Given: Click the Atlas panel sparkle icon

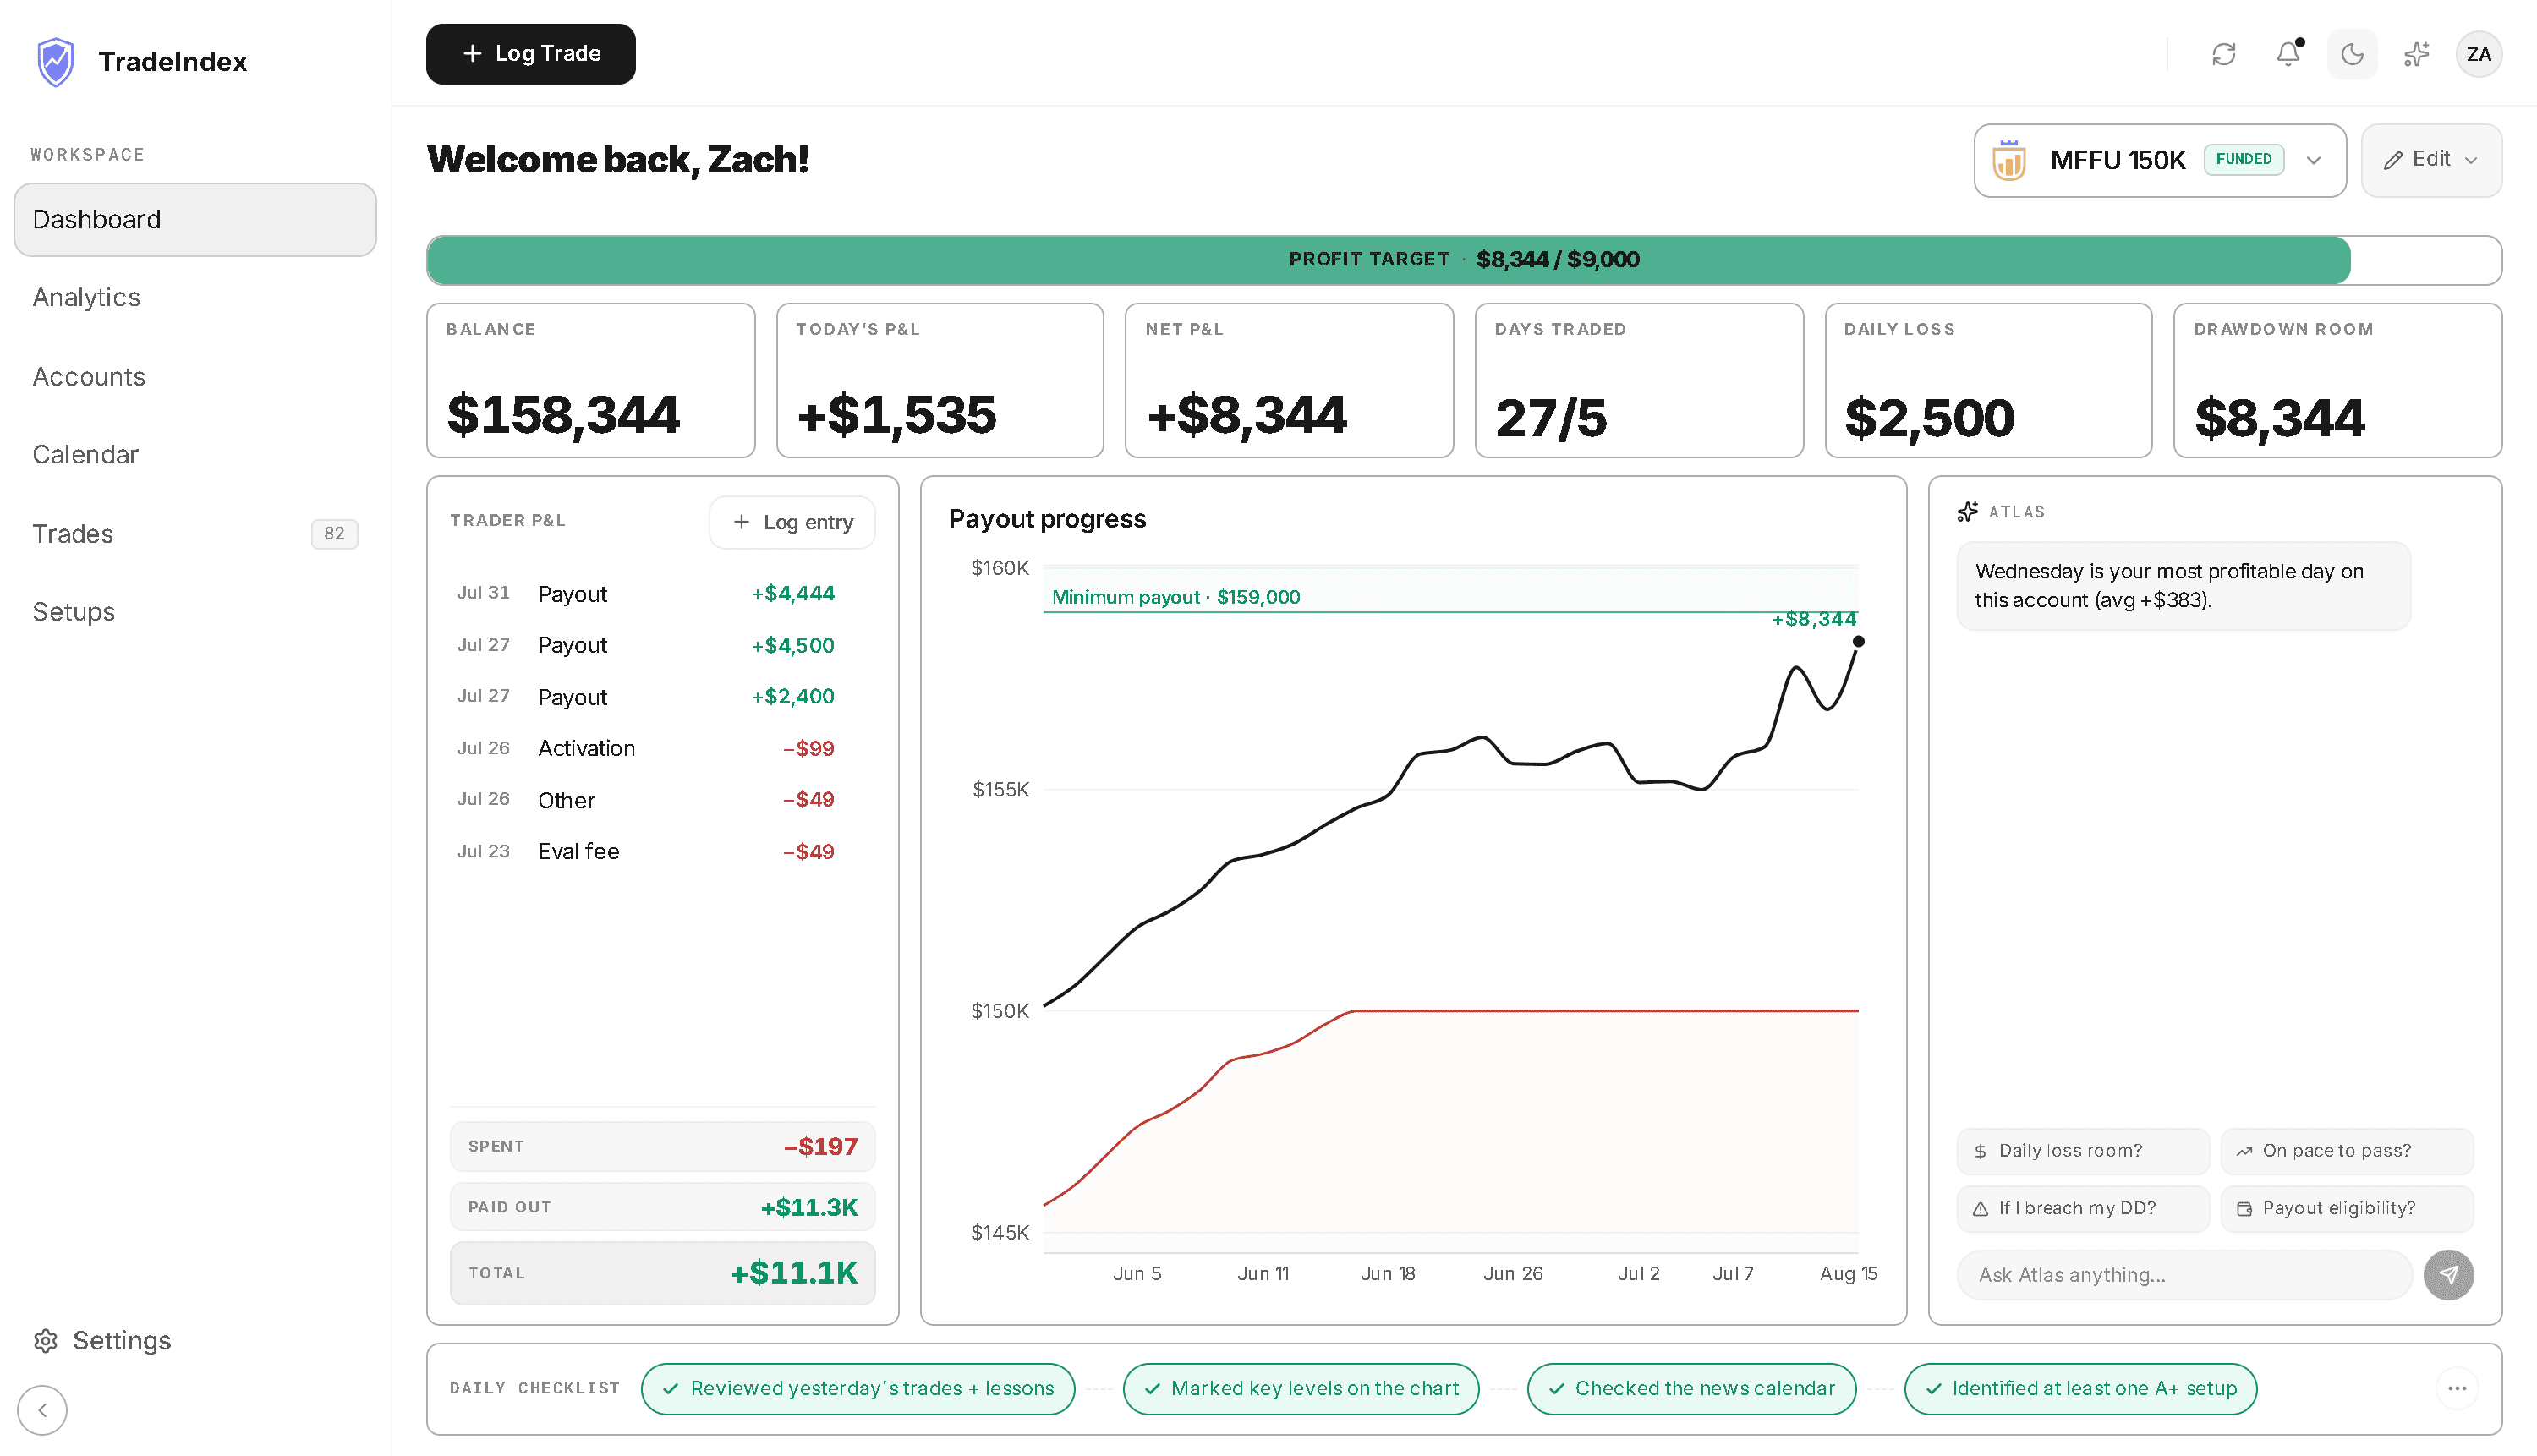Looking at the screenshot, I should point(1967,512).
